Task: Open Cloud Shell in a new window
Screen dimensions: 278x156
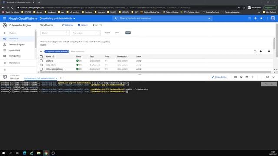Action: 268,77
